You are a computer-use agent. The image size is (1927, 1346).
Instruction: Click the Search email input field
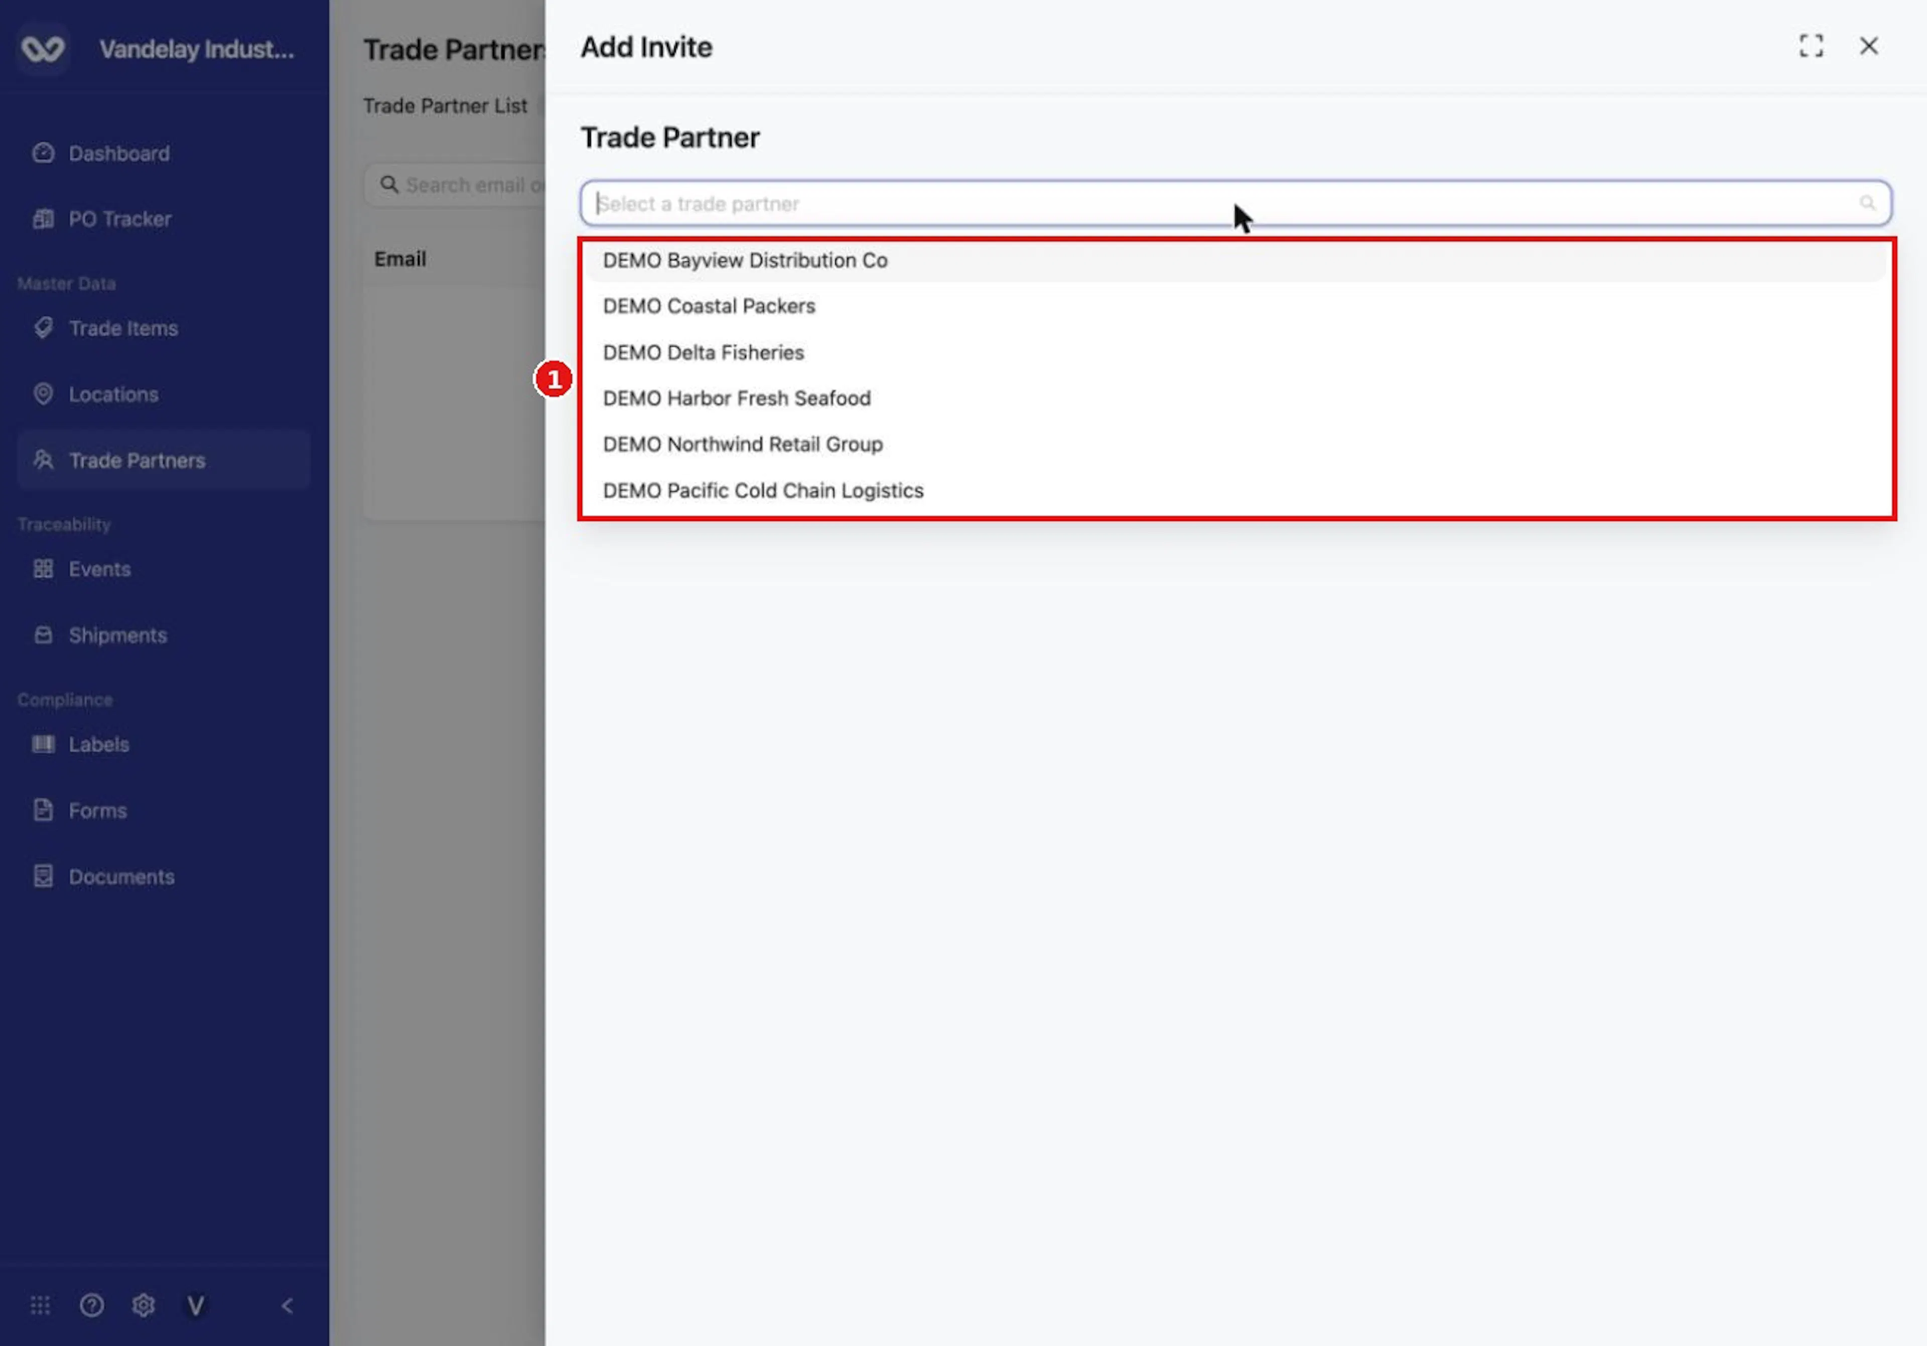click(455, 186)
